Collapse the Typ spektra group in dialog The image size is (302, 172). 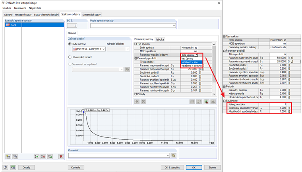[136, 44]
